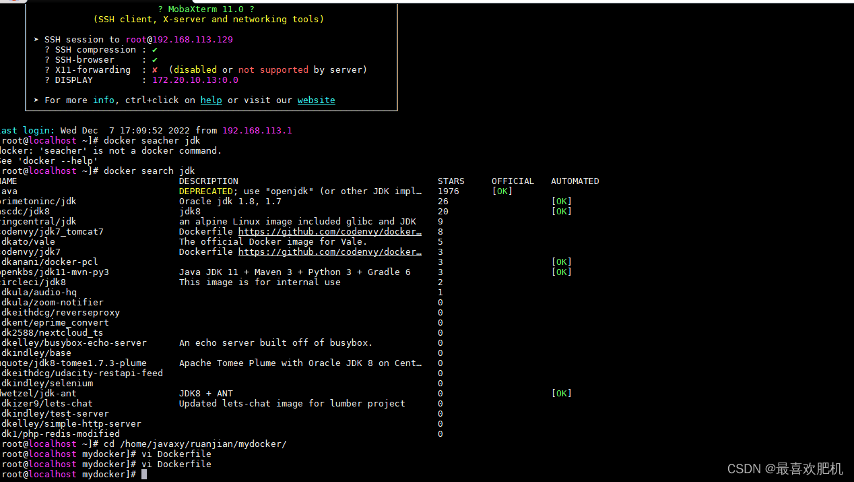Click "Java JDK 11 + Maven 3" description
The height and width of the screenshot is (482, 854).
295,272
